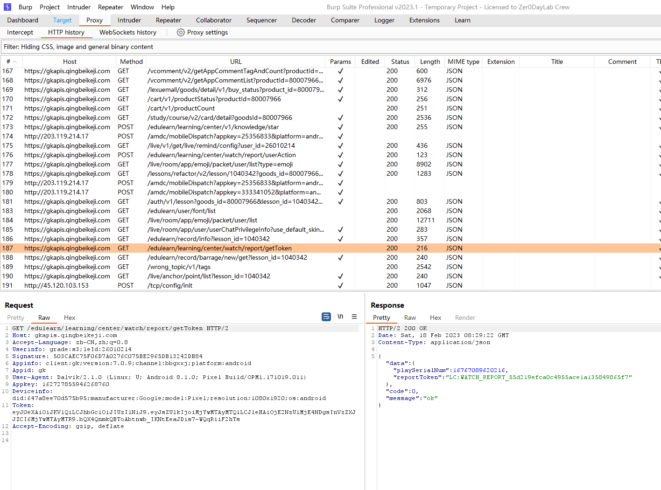Sort history by the Title column

click(x=557, y=62)
